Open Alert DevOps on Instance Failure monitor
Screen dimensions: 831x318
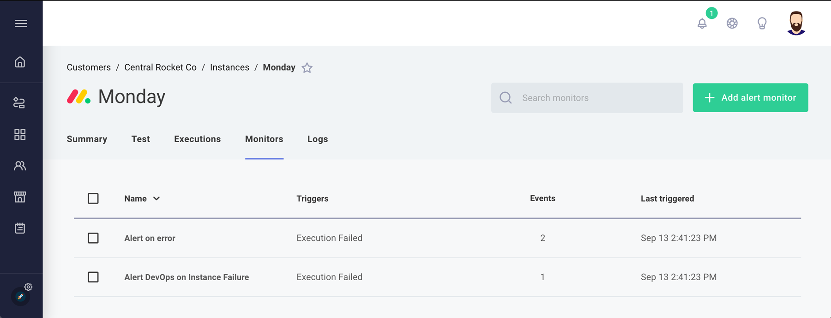click(x=187, y=277)
